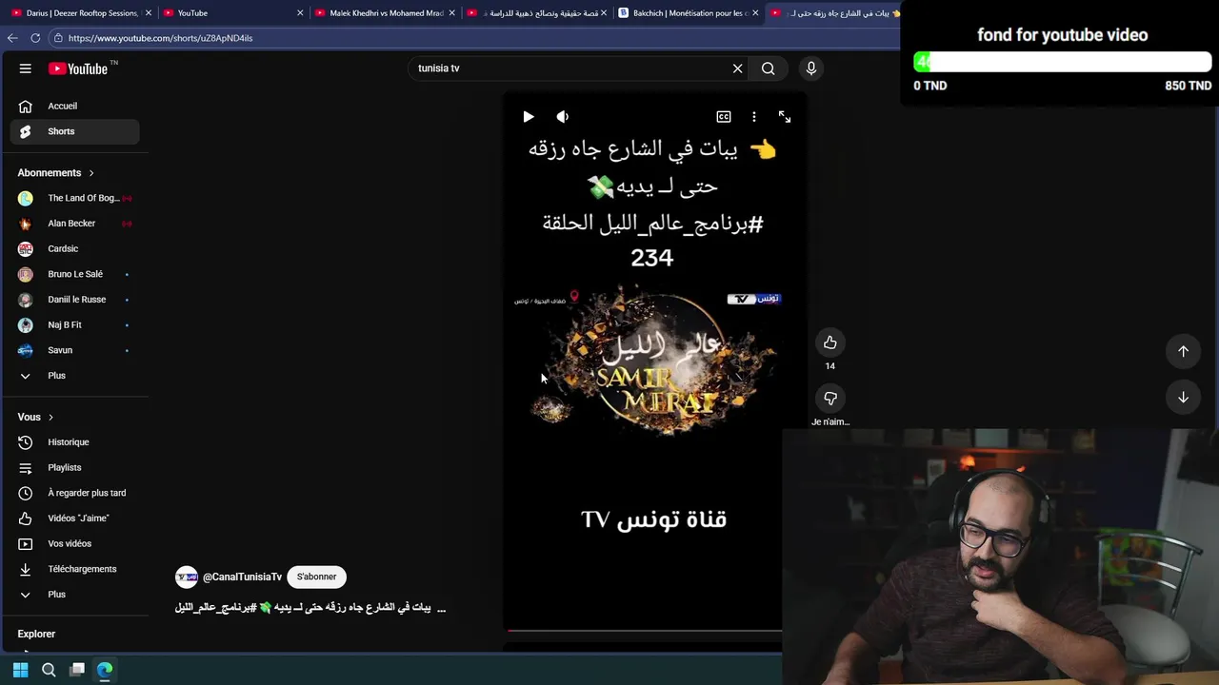Open the Windows Start menu

pyautogui.click(x=20, y=670)
